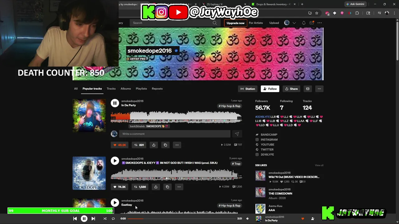Mute audio with the volume icon
Screen dimensions: 399x224
[x=248, y=219]
